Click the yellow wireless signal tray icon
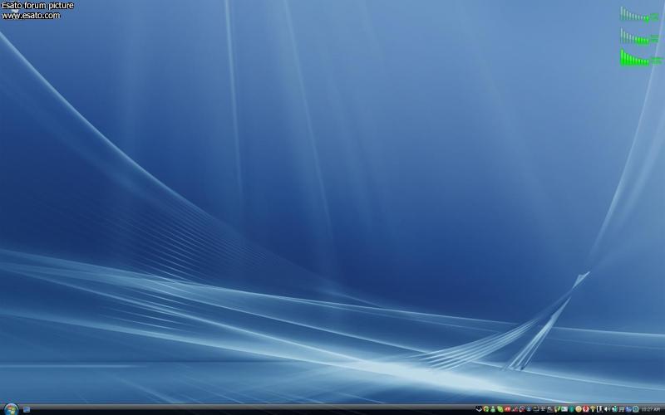 [x=593, y=409]
